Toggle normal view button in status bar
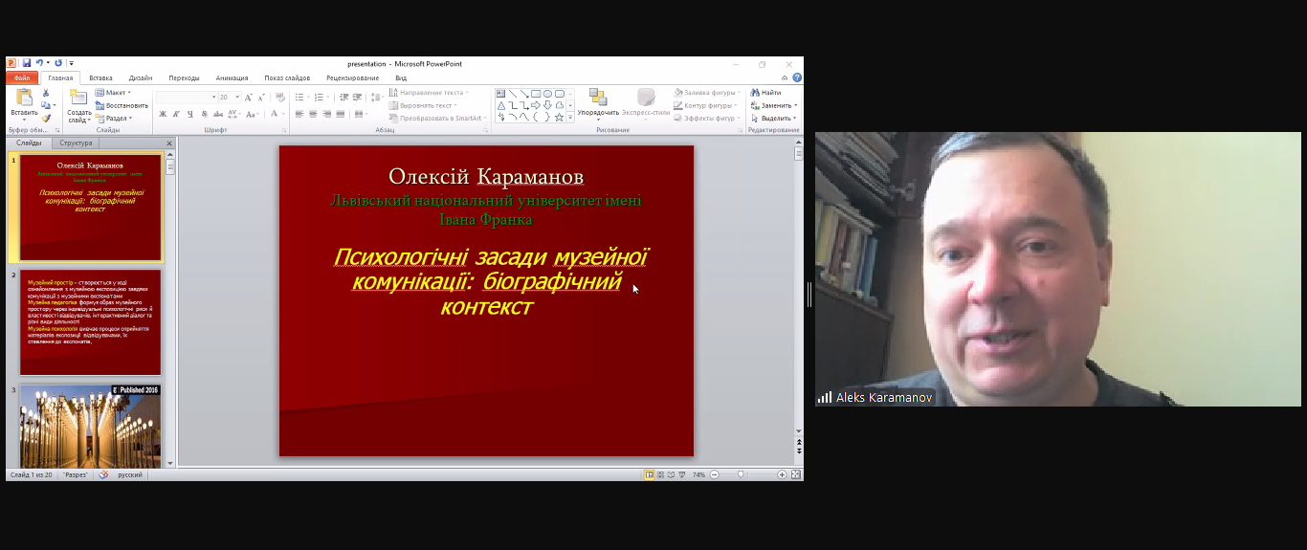 coord(650,474)
